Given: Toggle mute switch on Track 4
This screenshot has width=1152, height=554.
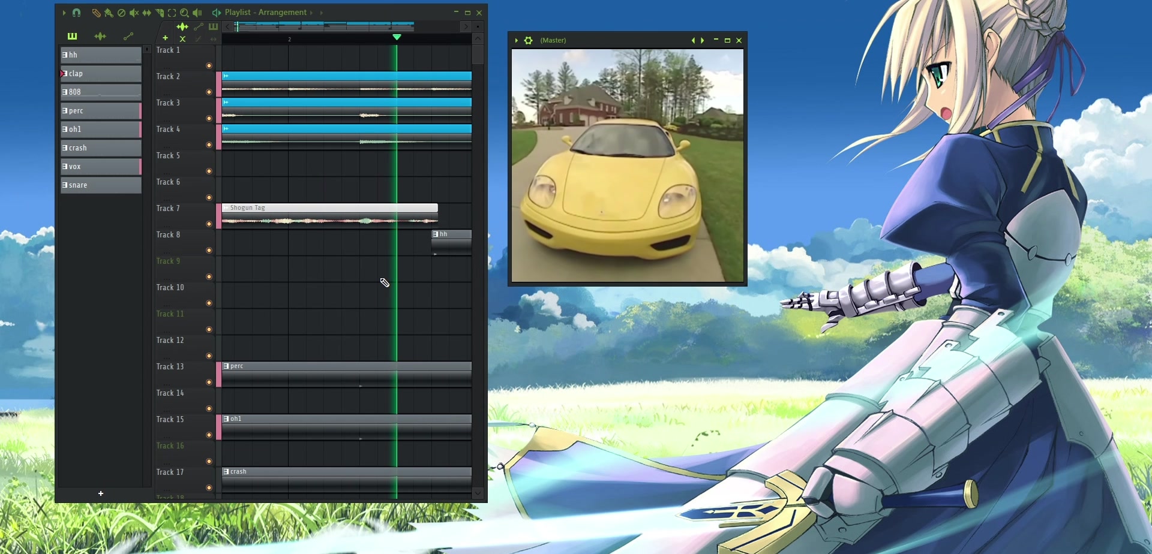Looking at the screenshot, I should click(x=209, y=145).
